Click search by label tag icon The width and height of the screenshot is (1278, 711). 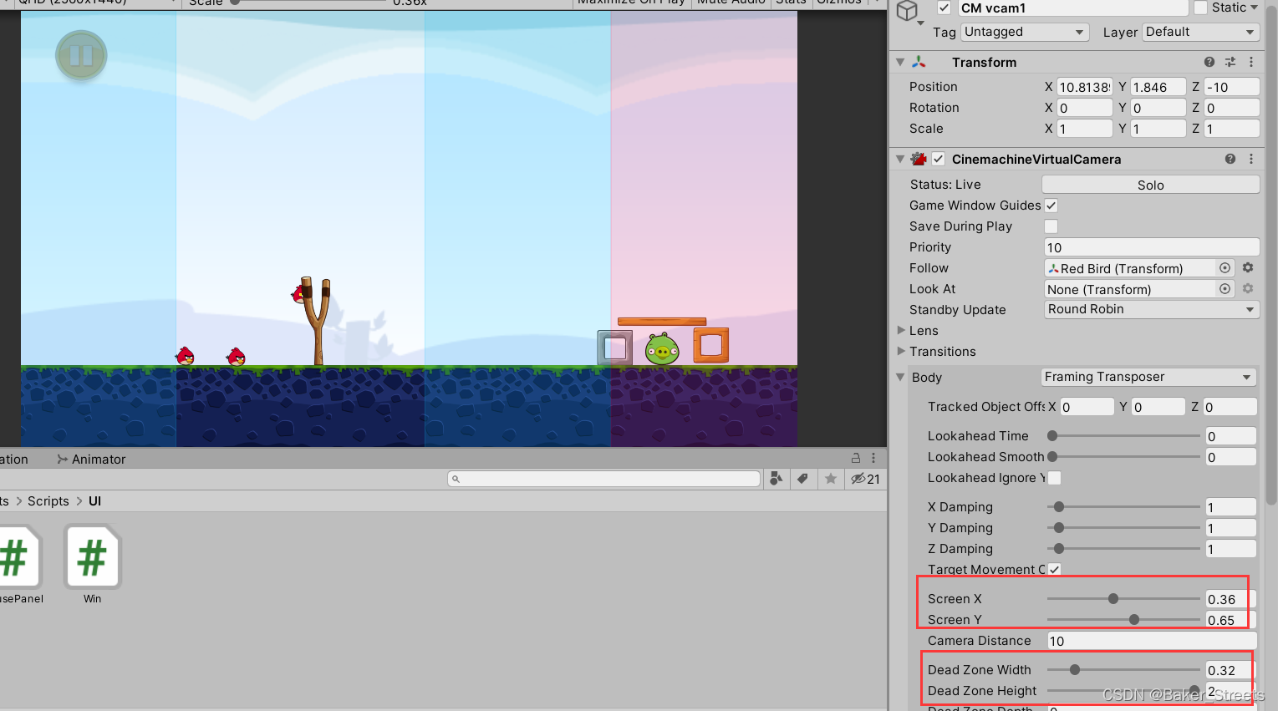(802, 479)
